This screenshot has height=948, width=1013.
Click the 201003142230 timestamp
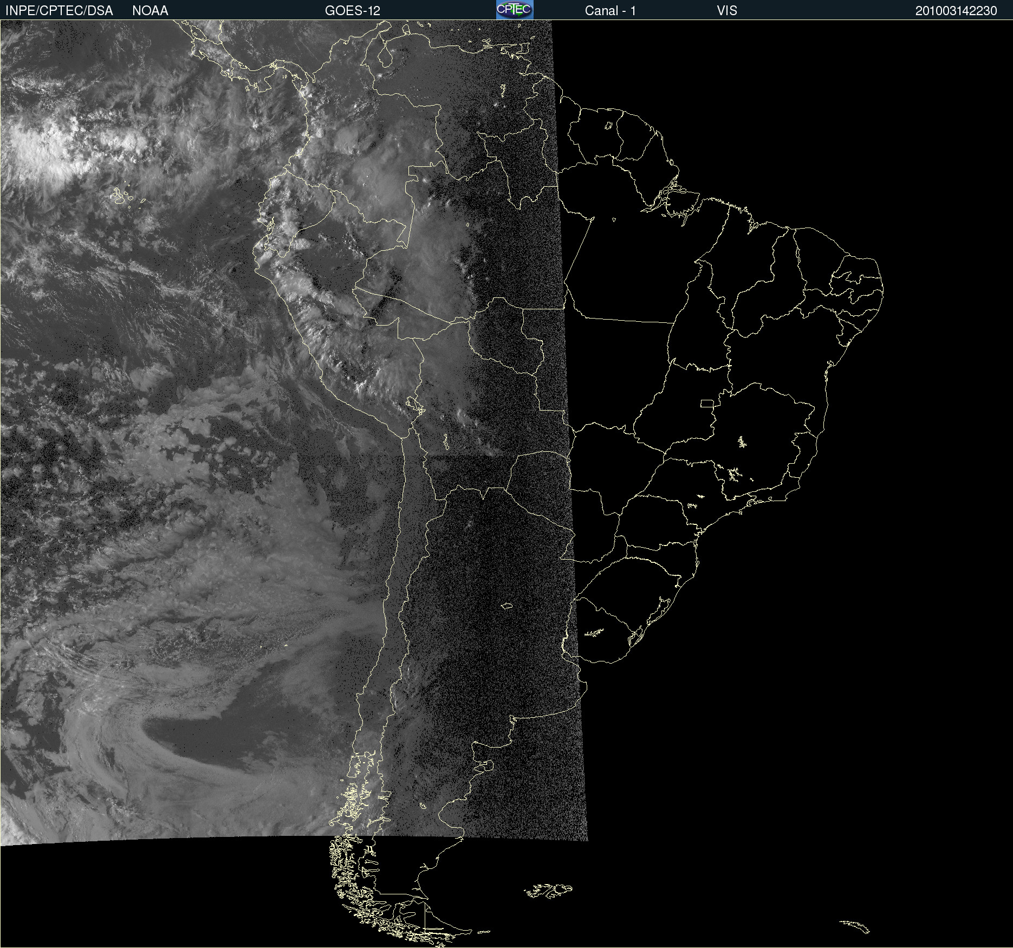tap(956, 11)
